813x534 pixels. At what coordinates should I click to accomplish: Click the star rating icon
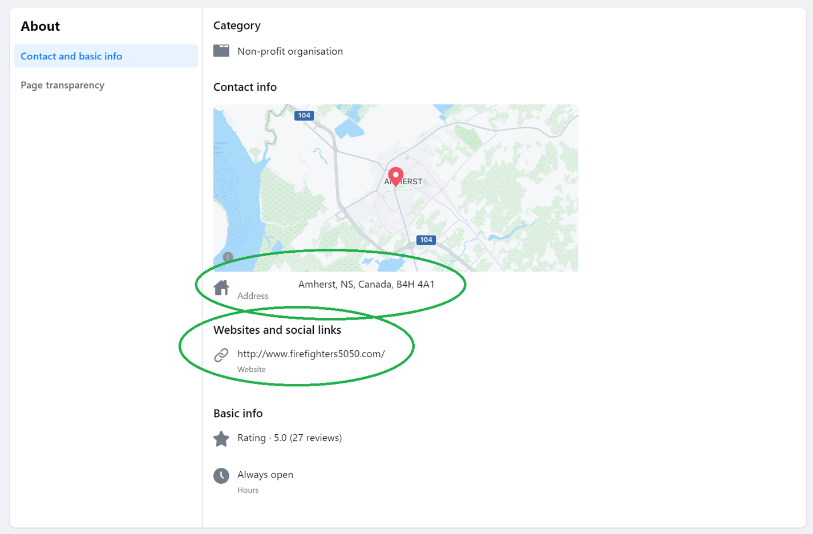click(x=221, y=438)
